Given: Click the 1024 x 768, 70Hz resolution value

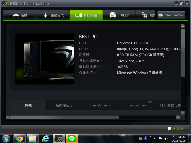Looking at the screenshot, I should pos(131,61).
